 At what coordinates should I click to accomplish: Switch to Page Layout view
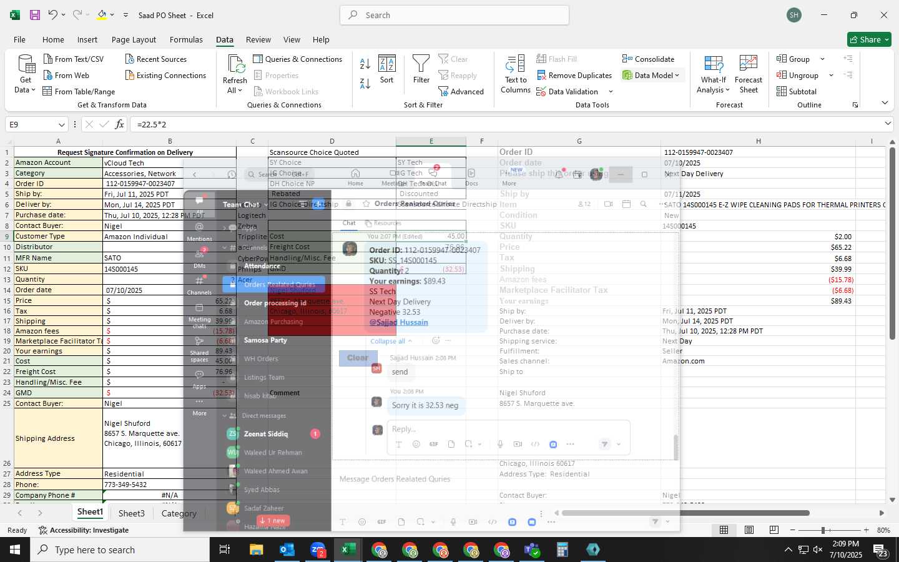[749, 530]
